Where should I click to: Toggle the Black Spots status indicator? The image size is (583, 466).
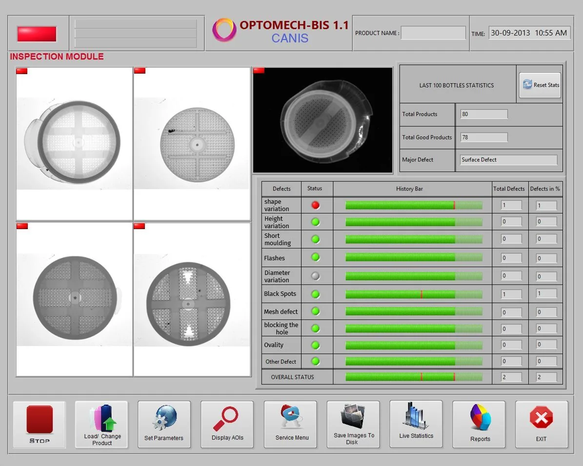(x=315, y=293)
